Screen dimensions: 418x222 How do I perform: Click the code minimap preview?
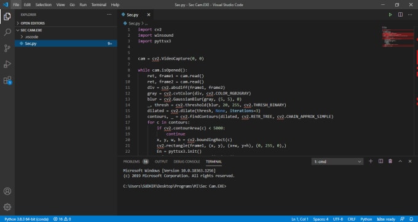pyautogui.click(x=398, y=37)
